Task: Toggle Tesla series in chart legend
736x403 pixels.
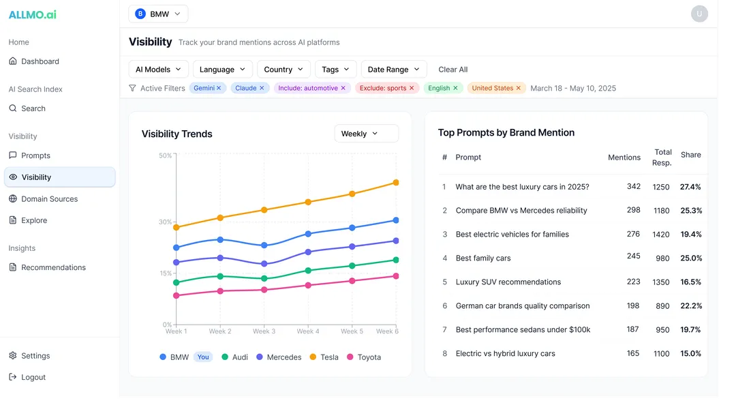Action: point(324,357)
